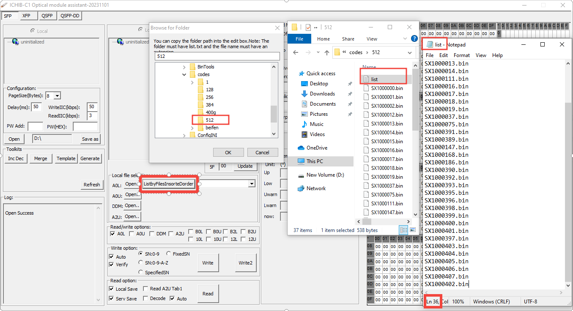
Task: Collapse the codes folder in Browse dialog
Action: click(184, 74)
